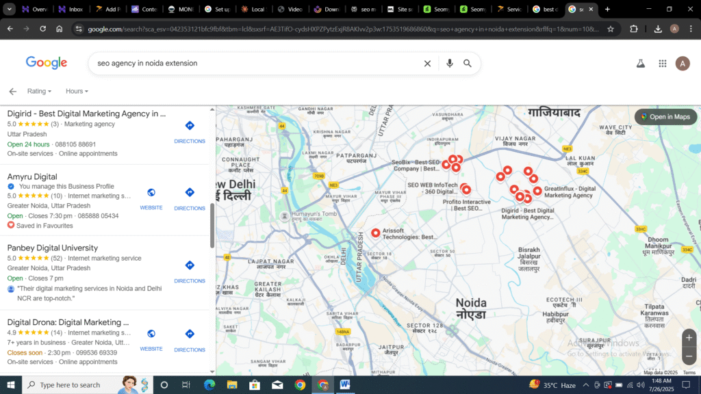This screenshot has width=701, height=394.
Task: Click the map Terms link
Action: coord(689,373)
